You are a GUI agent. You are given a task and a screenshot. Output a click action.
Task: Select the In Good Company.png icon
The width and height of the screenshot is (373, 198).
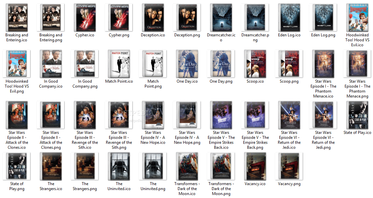(x=85, y=63)
